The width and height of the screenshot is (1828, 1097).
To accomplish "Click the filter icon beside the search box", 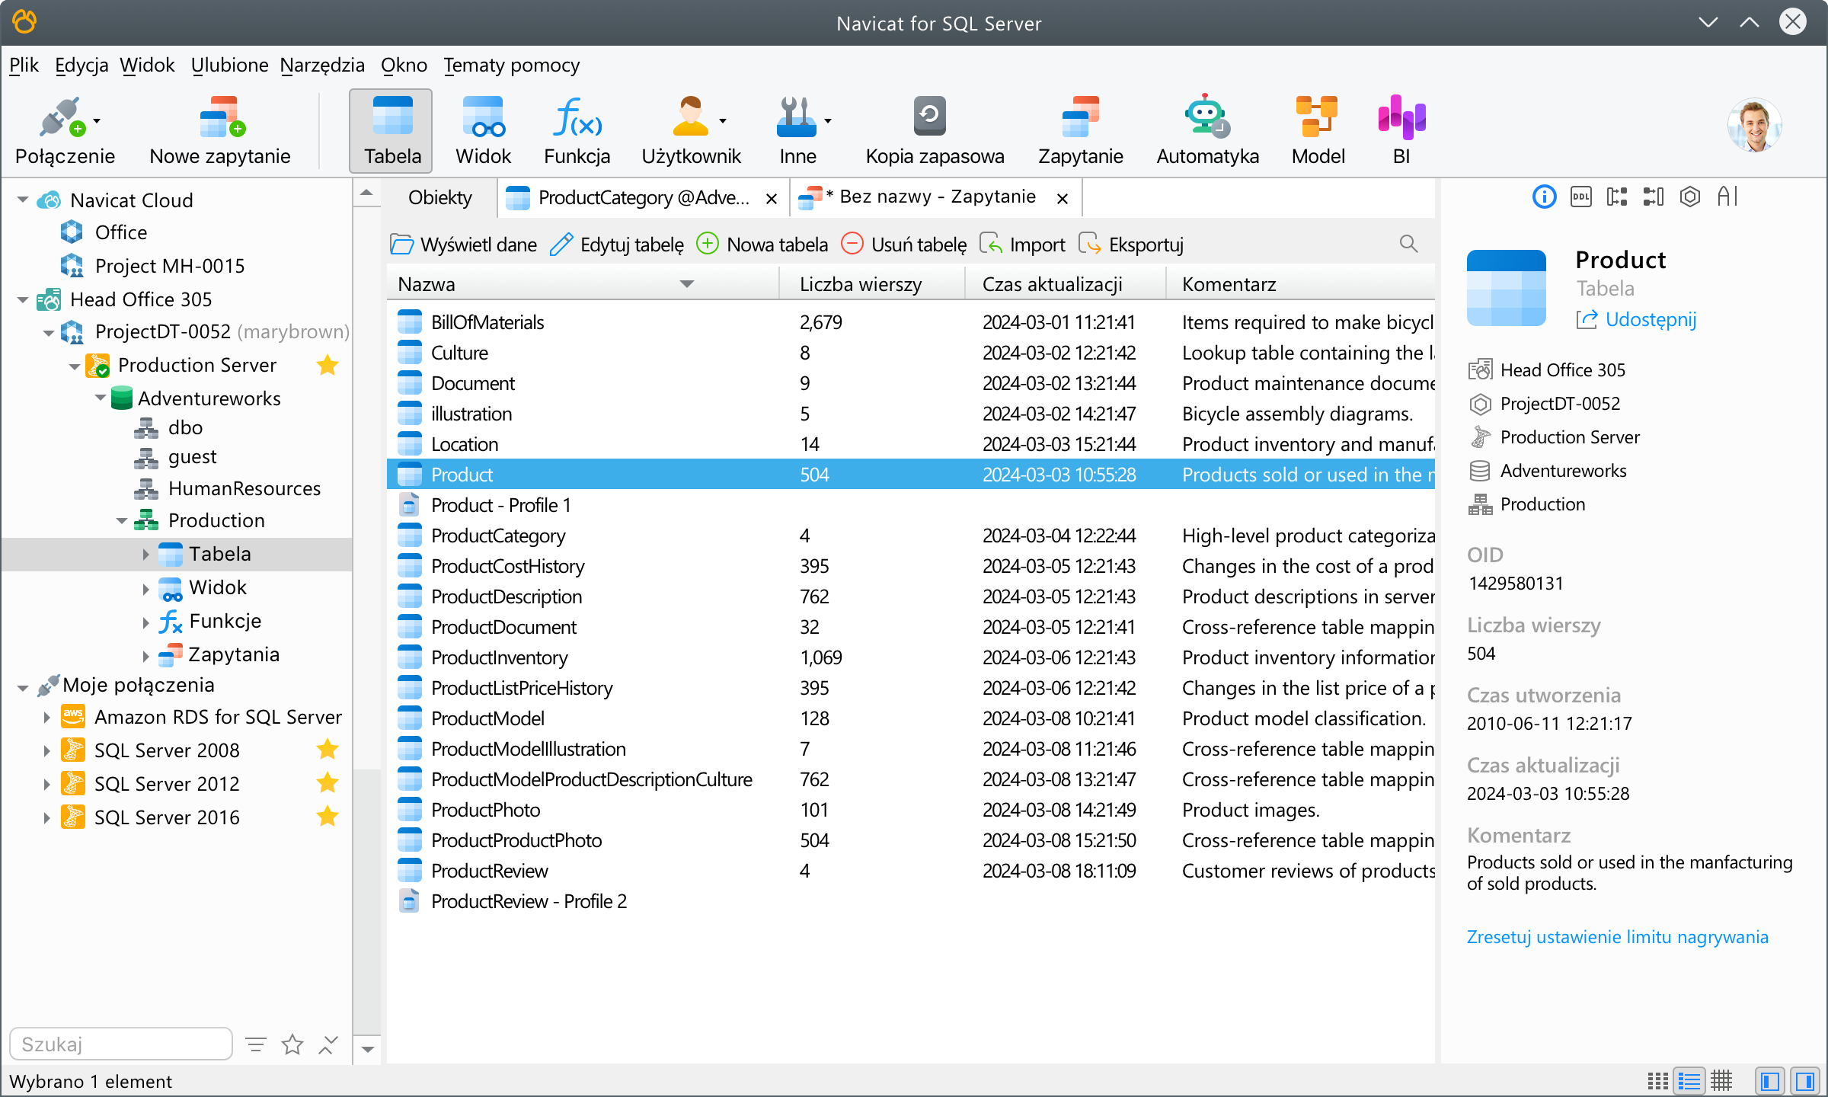I will (x=256, y=1044).
